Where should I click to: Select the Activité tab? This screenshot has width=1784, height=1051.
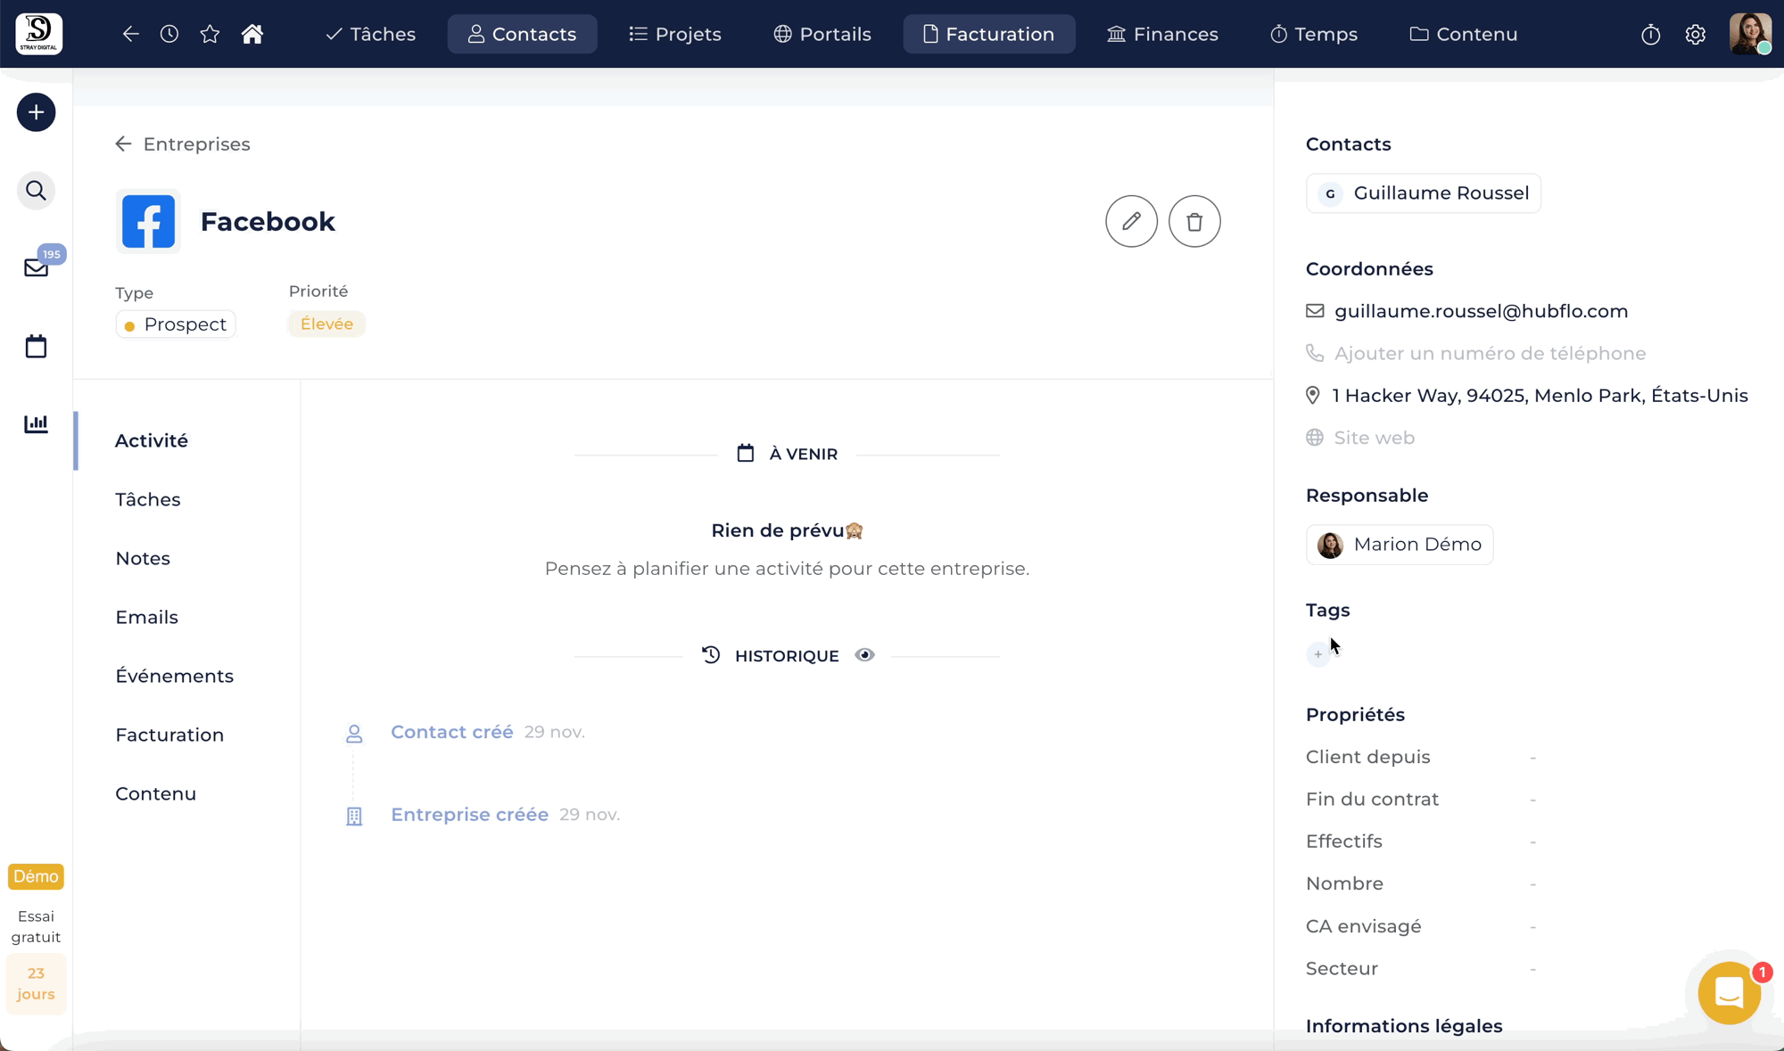tap(152, 440)
